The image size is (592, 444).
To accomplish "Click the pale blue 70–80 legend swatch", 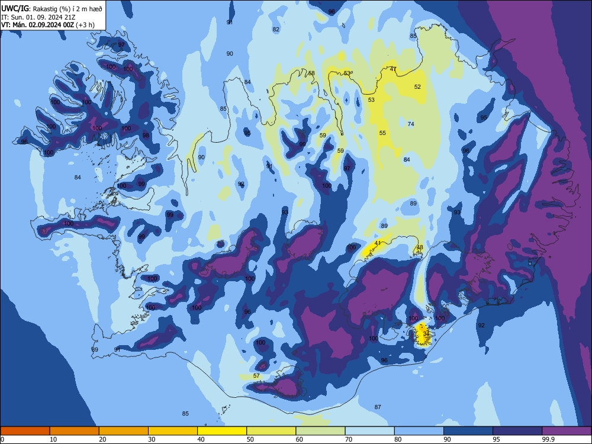I will pos(369,431).
